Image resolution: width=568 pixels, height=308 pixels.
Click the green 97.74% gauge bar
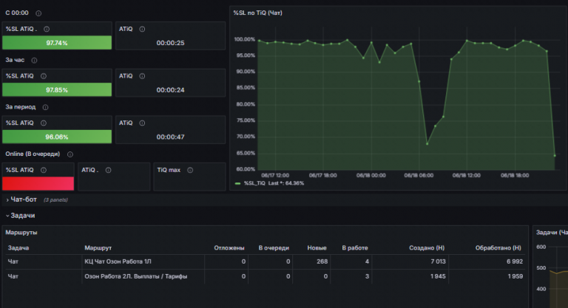[x=57, y=43]
